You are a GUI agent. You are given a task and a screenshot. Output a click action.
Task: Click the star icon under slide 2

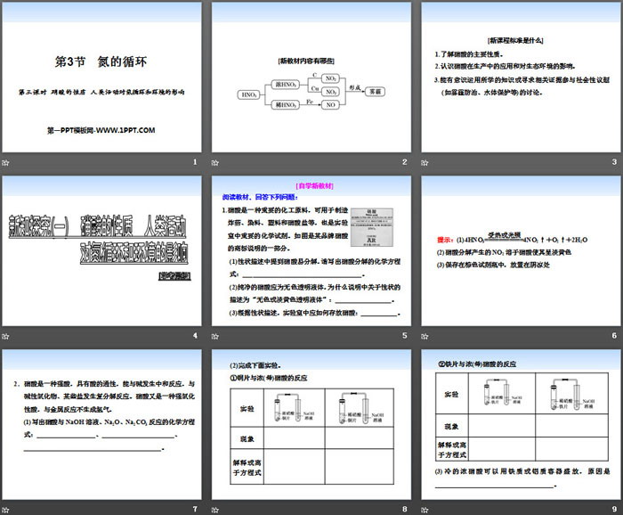[x=214, y=162]
